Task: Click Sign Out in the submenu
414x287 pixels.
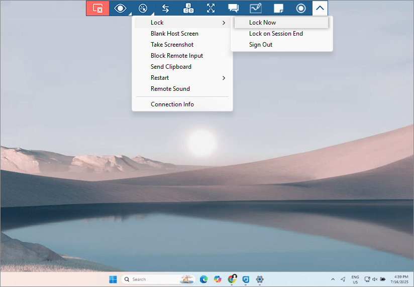Action: (x=261, y=45)
